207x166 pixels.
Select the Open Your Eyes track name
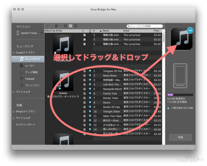[112, 116]
